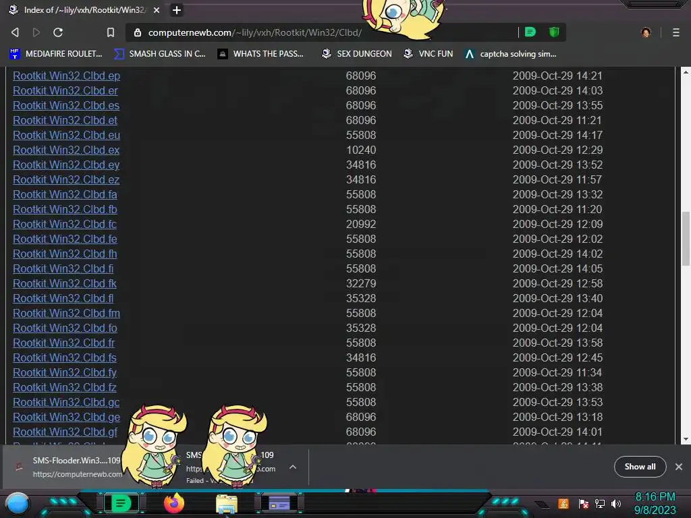Click the taskbar clock 8:16 PM
Screen dimensions: 691x518
[x=655, y=497]
